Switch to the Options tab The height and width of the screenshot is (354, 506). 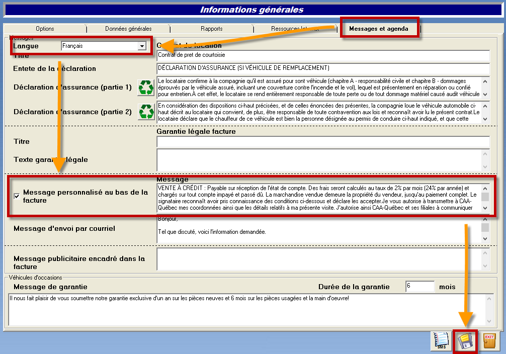(45, 29)
